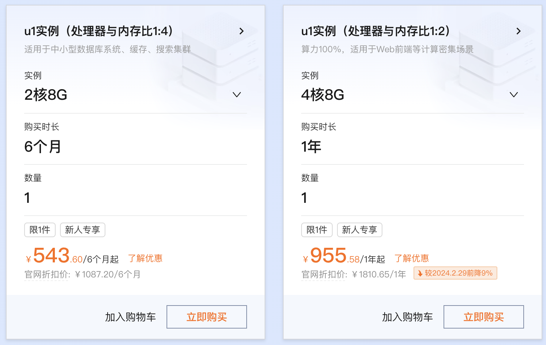The width and height of the screenshot is (546, 345).
Task: Click 加入购物车 on the 4核8G card
Action: (407, 317)
